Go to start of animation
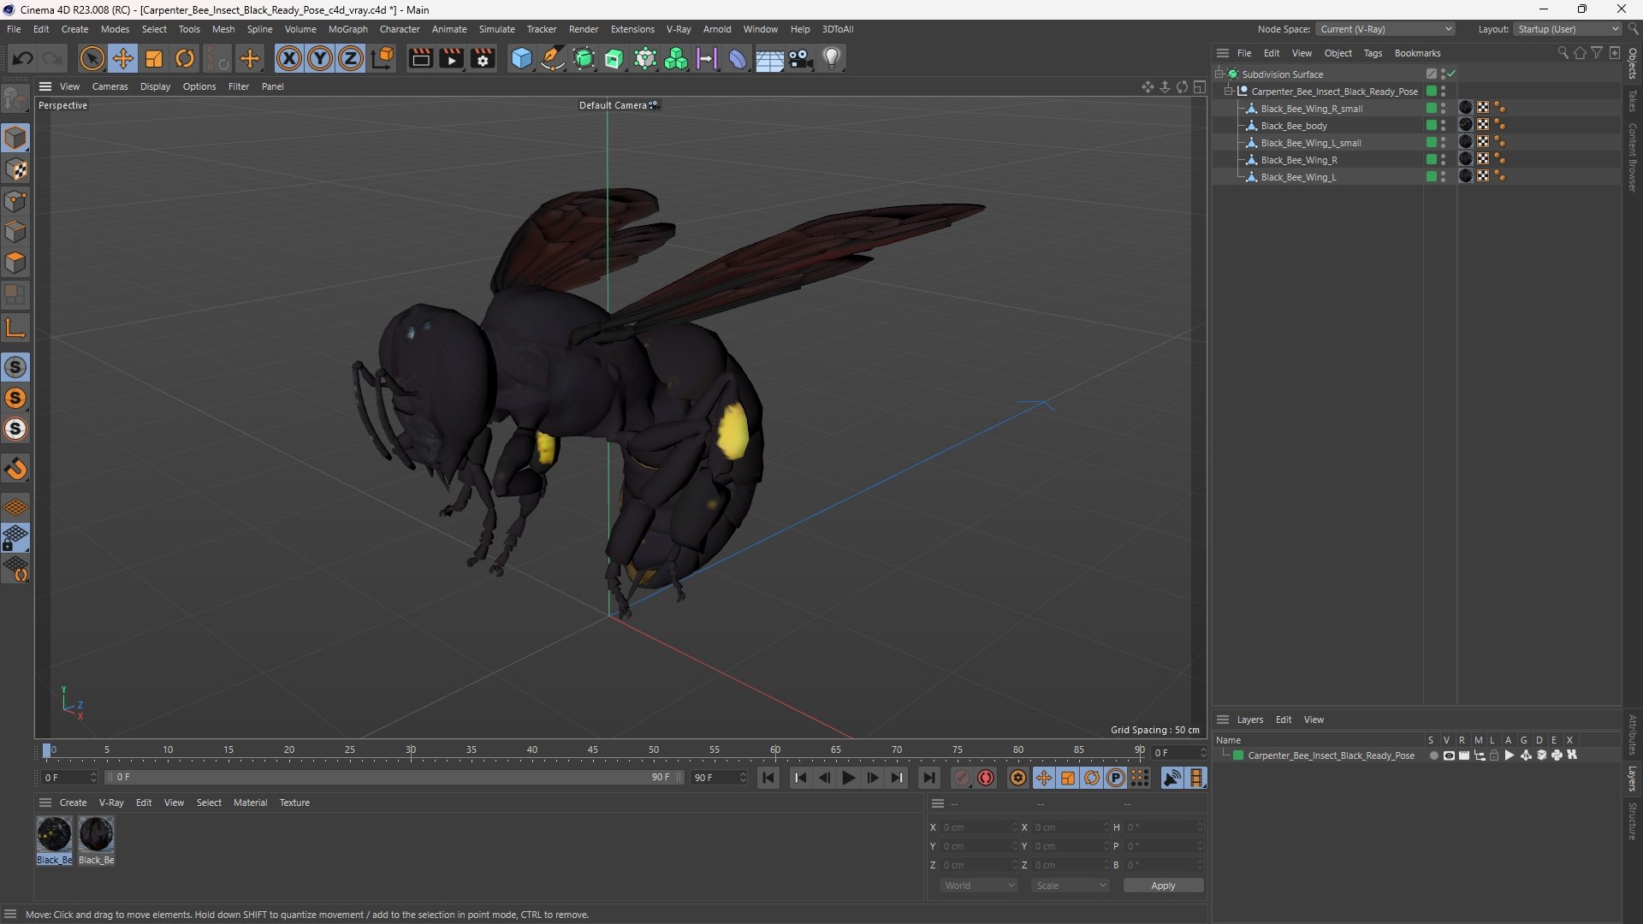The image size is (1643, 924). pyautogui.click(x=768, y=778)
